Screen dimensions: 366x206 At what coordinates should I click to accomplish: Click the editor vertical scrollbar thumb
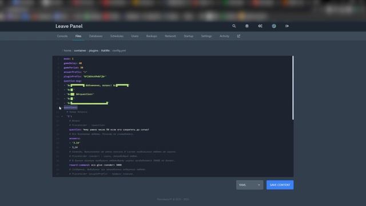[293, 88]
